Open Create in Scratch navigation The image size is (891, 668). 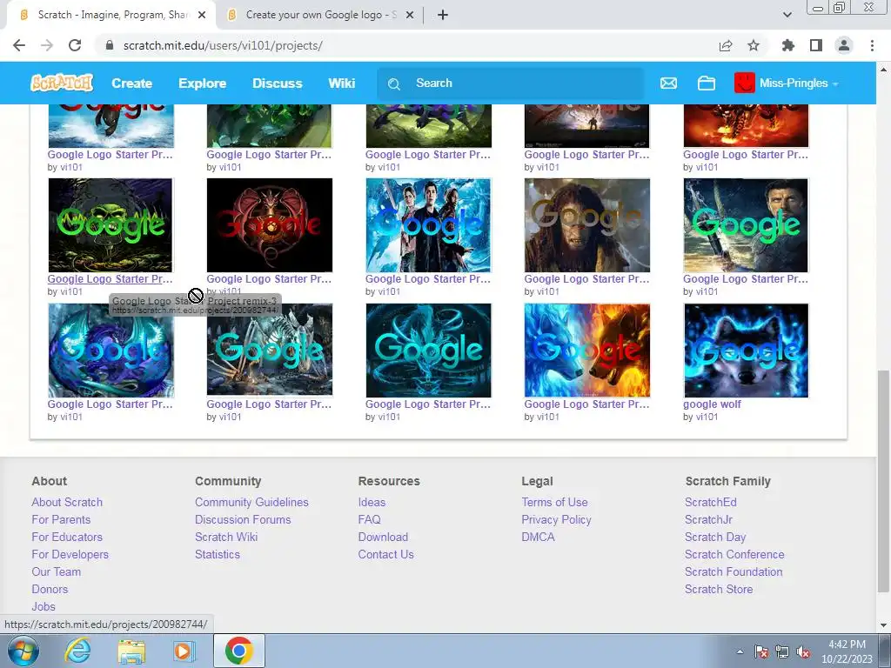(x=132, y=83)
